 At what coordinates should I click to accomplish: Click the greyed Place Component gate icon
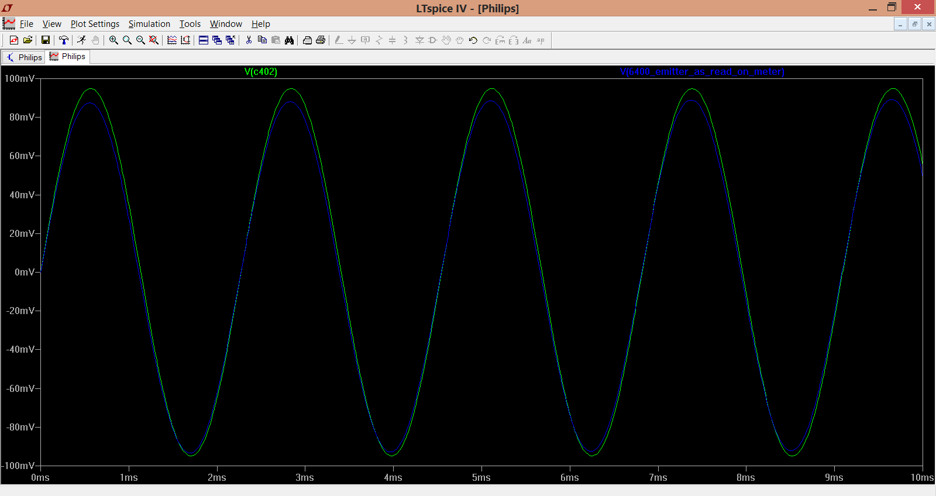coord(433,40)
